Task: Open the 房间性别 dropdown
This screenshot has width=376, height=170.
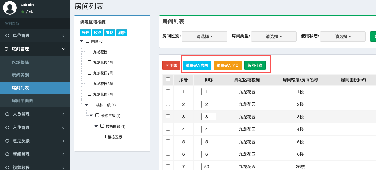Action: [x=205, y=36]
